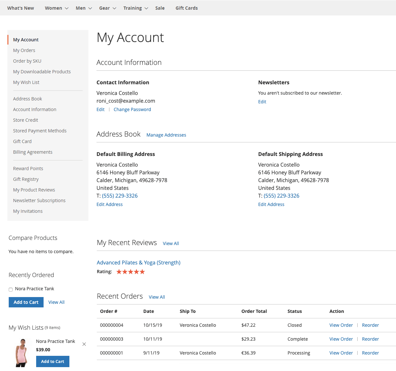Viewport: 396px width, 371px height.
Task: Expand the Gear menu chevron
Action: [114, 8]
